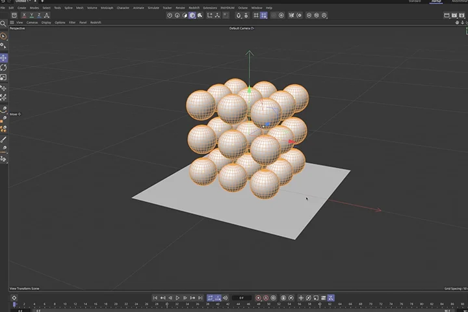The height and width of the screenshot is (312, 468).
Task: Click the keyframe selection target icon
Action: pos(273,298)
